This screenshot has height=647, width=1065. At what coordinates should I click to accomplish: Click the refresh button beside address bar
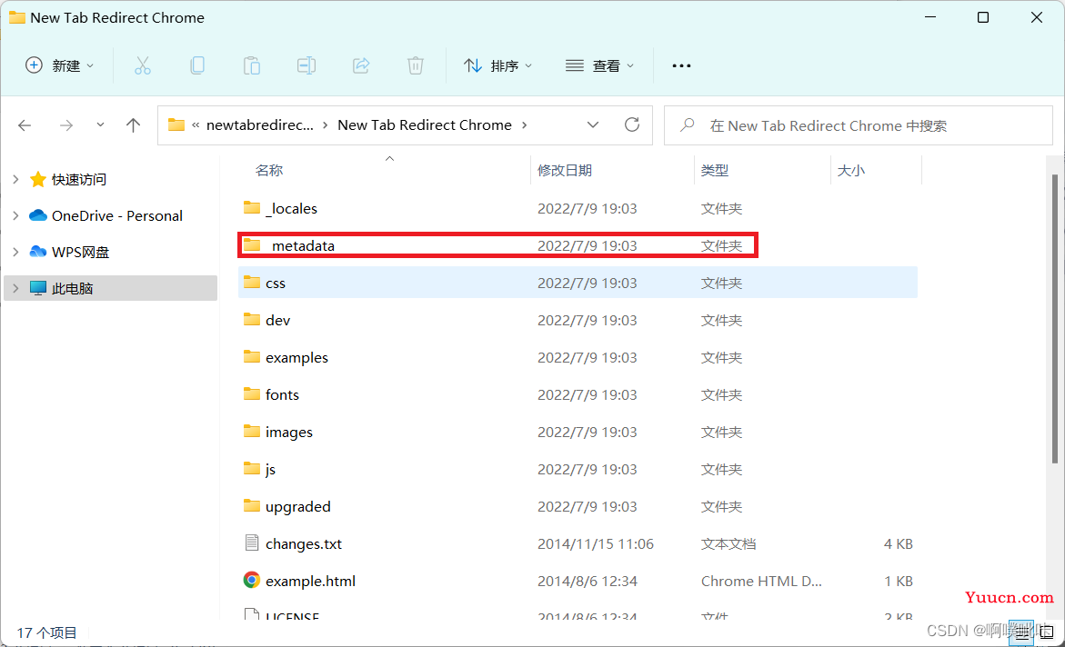[x=632, y=124]
